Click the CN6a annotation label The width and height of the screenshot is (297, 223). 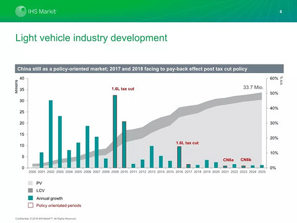228,160
